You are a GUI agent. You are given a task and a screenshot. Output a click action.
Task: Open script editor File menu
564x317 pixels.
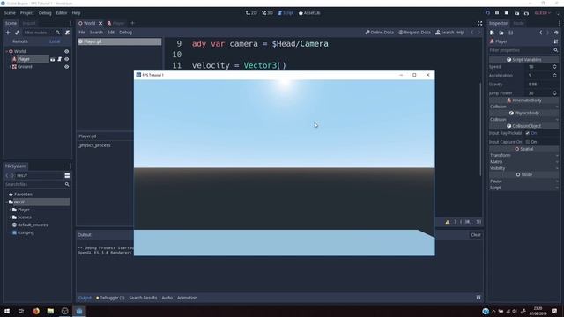82,33
